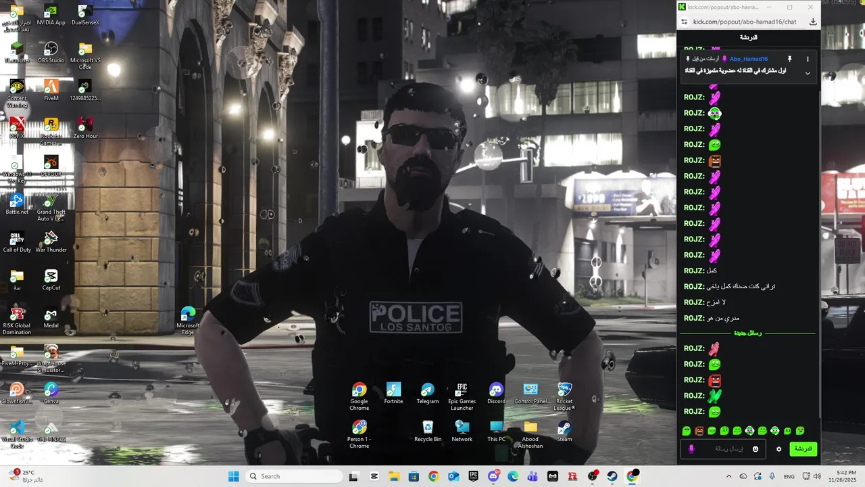Open Control Panel desktop icon

click(530, 394)
